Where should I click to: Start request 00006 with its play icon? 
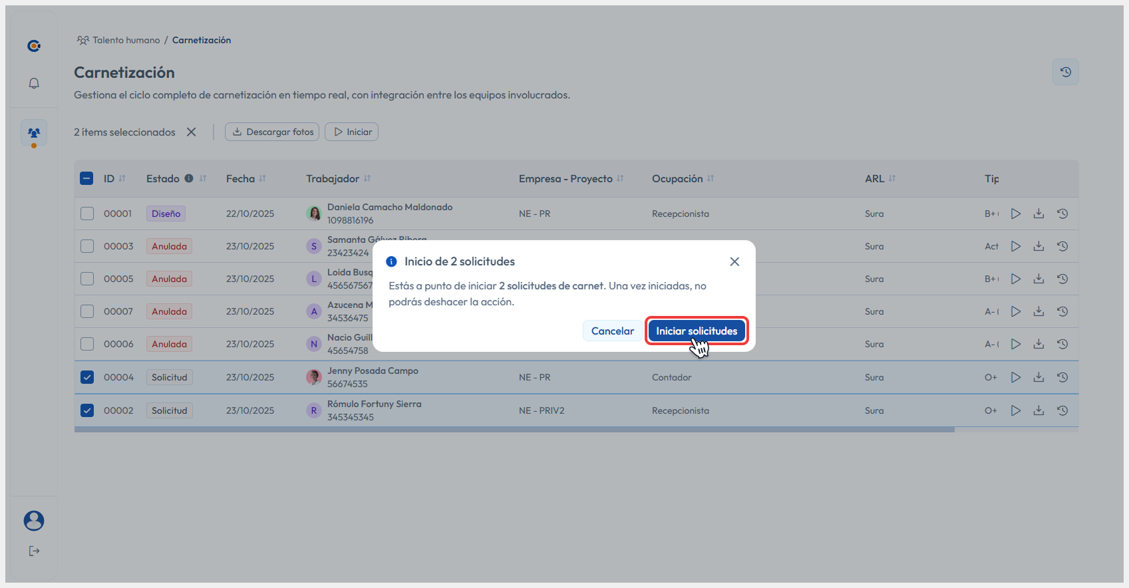[x=1016, y=344]
